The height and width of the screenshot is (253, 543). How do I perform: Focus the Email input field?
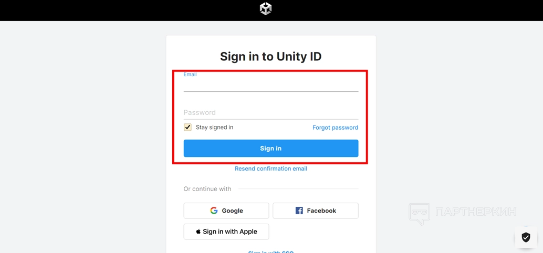coord(270,85)
